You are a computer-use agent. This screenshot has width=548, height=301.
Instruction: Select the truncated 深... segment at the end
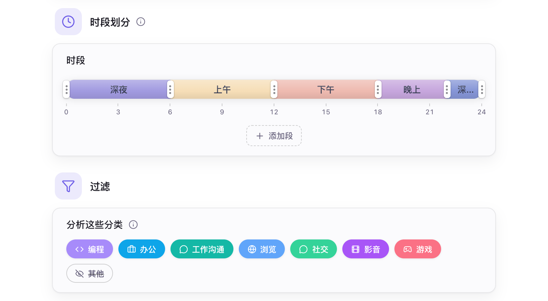(x=465, y=90)
